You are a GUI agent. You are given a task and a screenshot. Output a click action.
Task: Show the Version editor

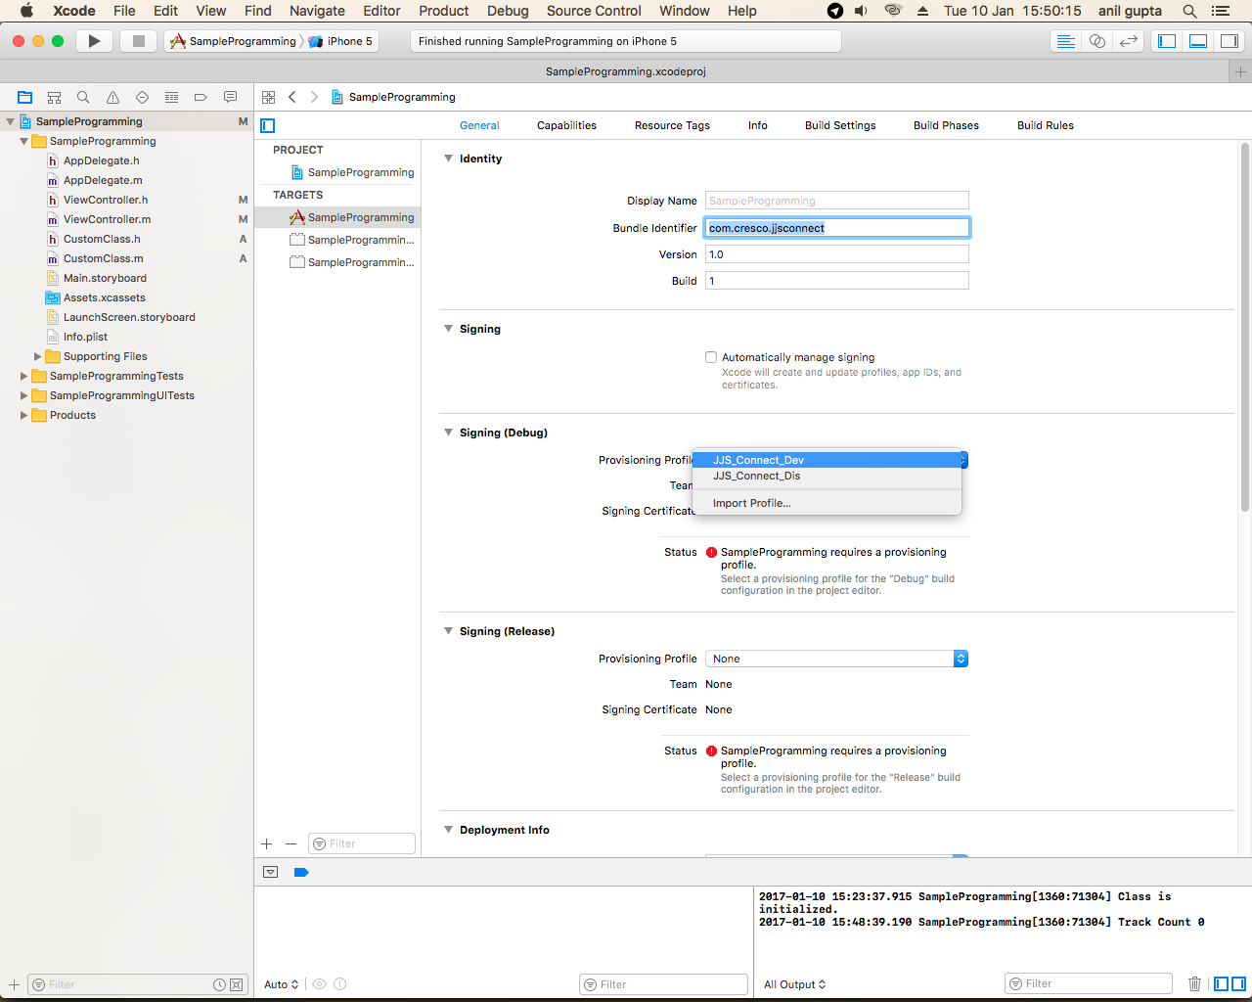1129,41
